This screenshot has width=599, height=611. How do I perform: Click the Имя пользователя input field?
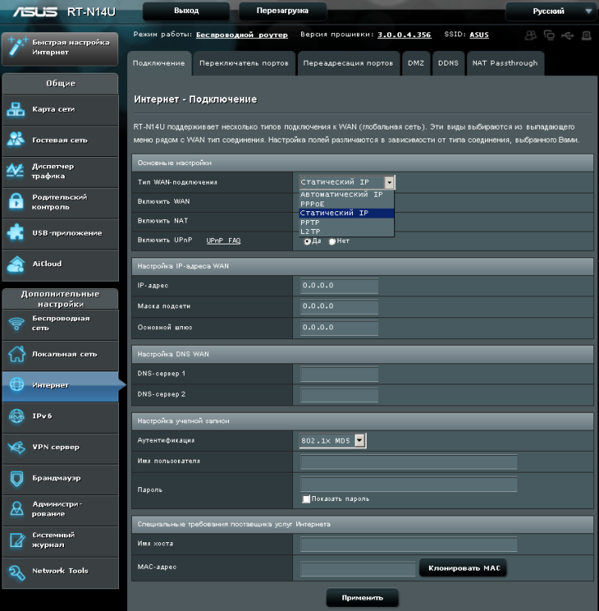coord(409,462)
